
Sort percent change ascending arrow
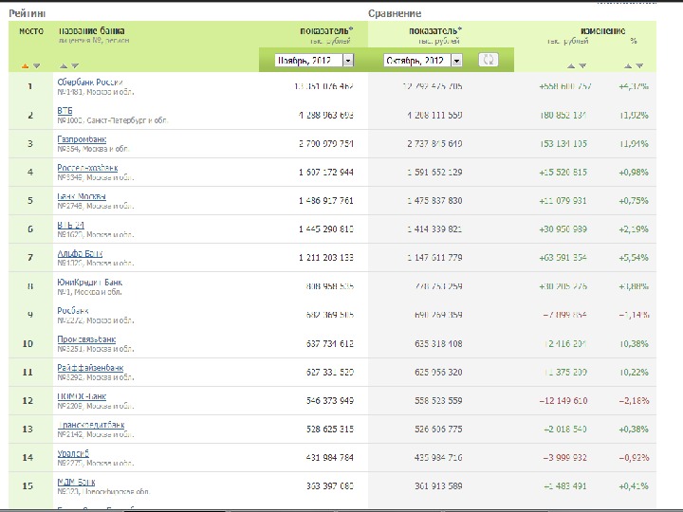[628, 66]
